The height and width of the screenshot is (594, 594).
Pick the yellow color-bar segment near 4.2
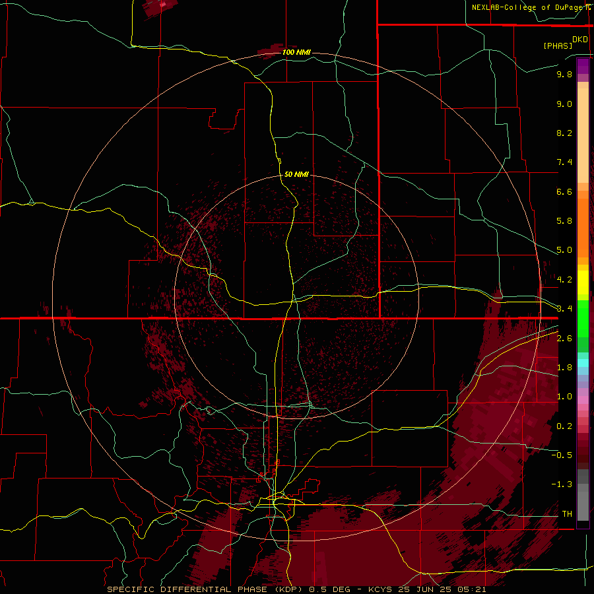[583, 282]
